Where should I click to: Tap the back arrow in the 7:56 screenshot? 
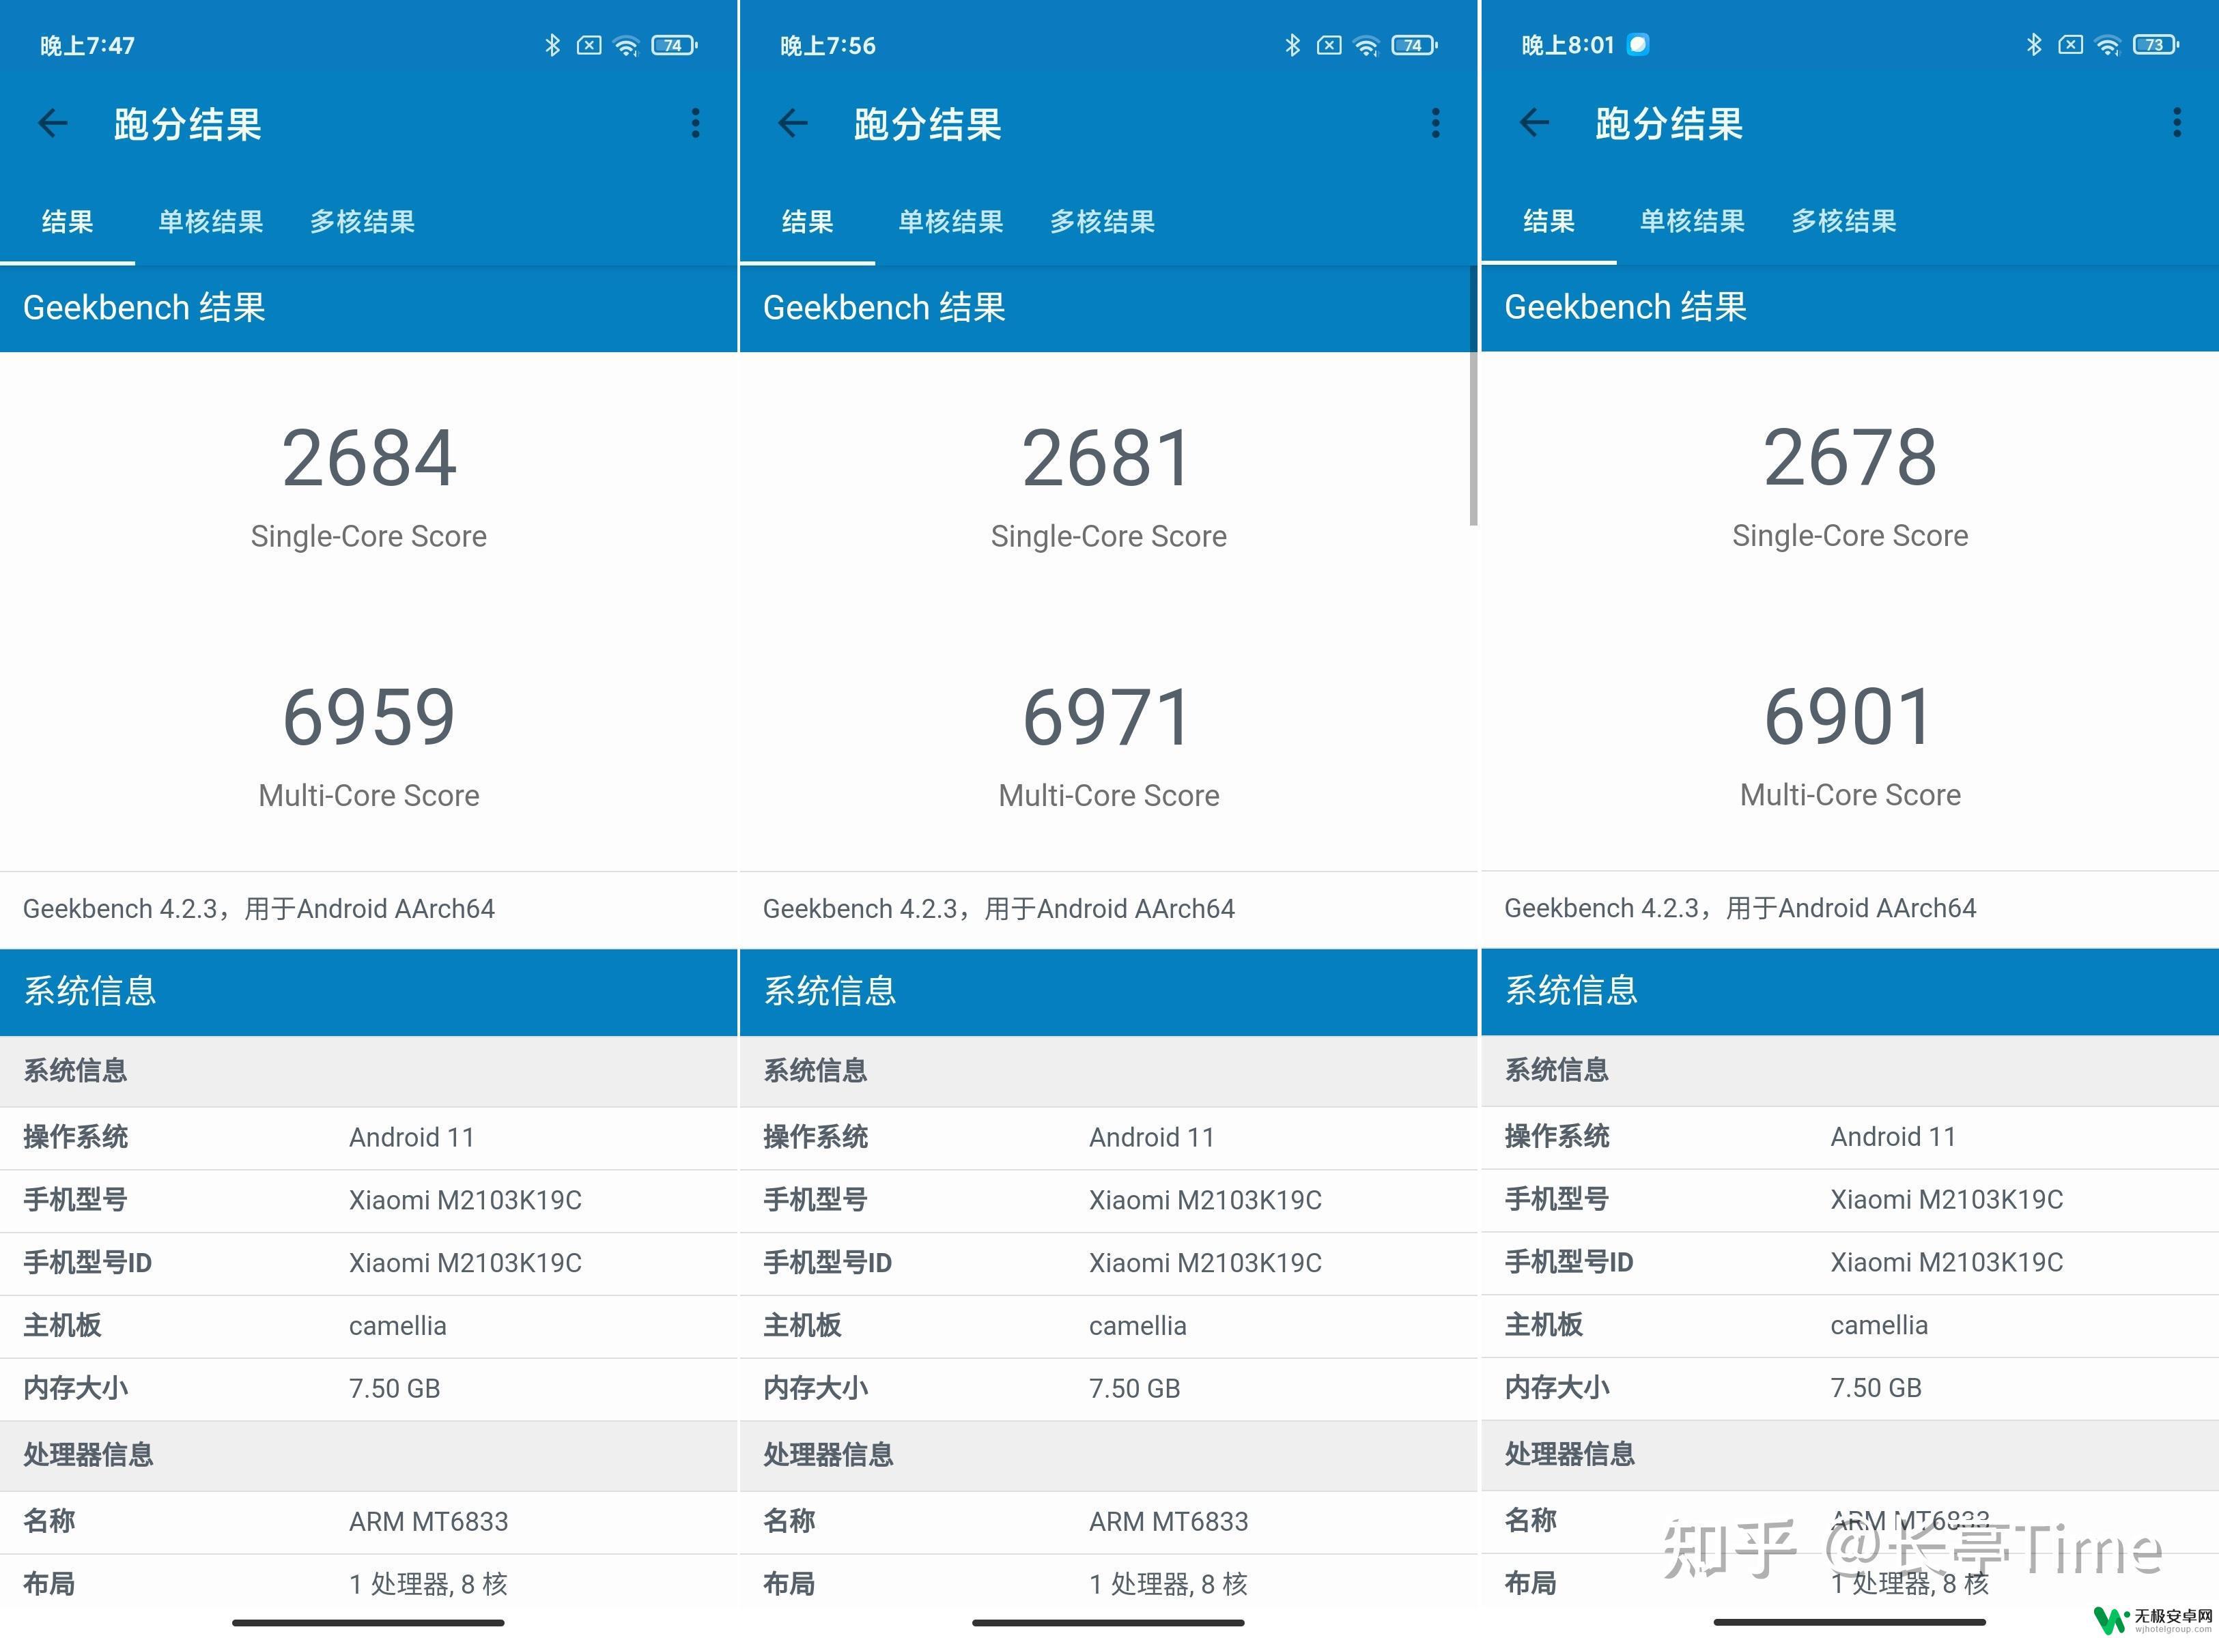tap(793, 123)
